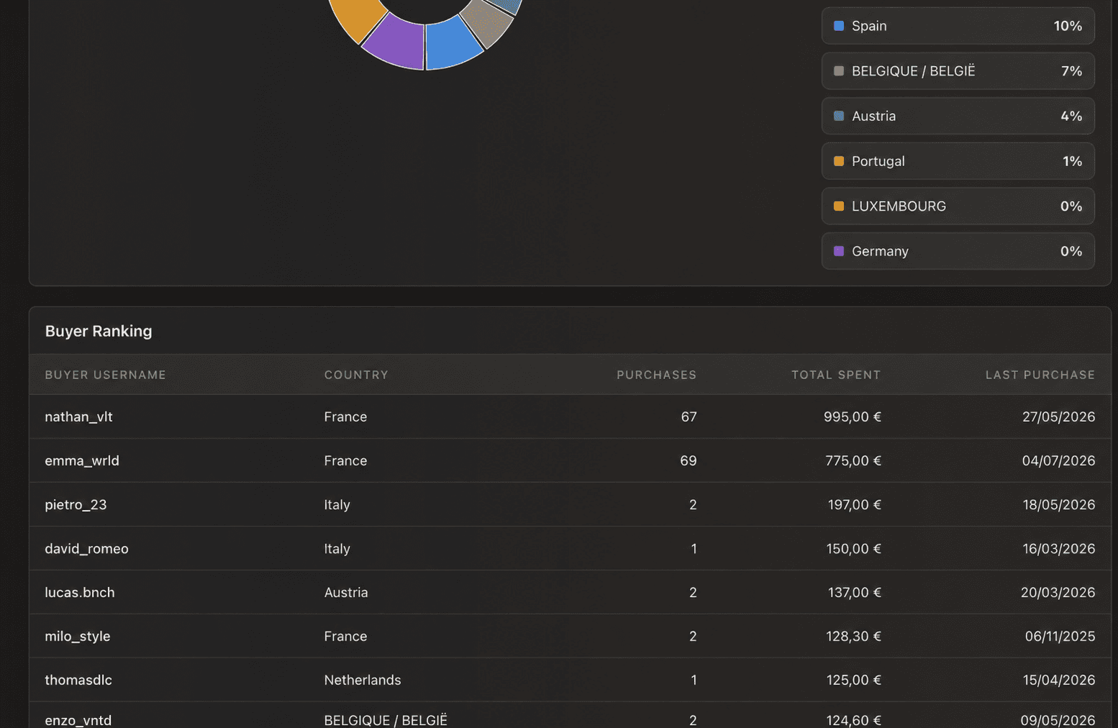Viewport: 1118px width, 728px height.
Task: Click the 775,00 € total spent cell
Action: [853, 460]
